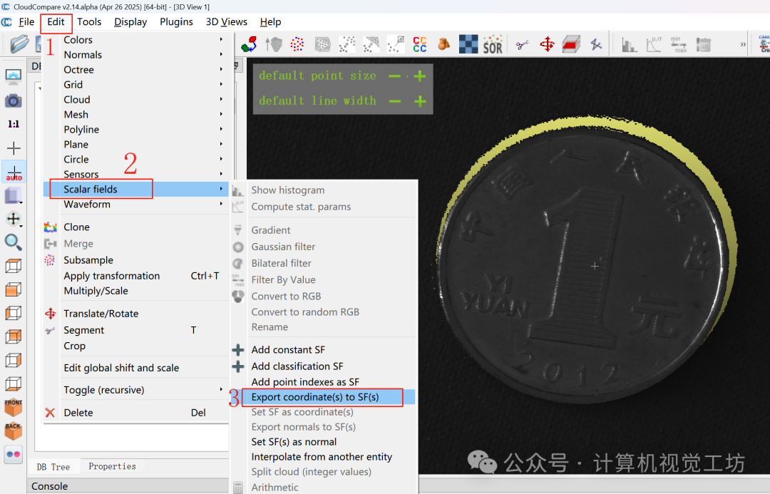The height and width of the screenshot is (494, 770).
Task: Switch to the Properties tab
Action: [x=112, y=466]
